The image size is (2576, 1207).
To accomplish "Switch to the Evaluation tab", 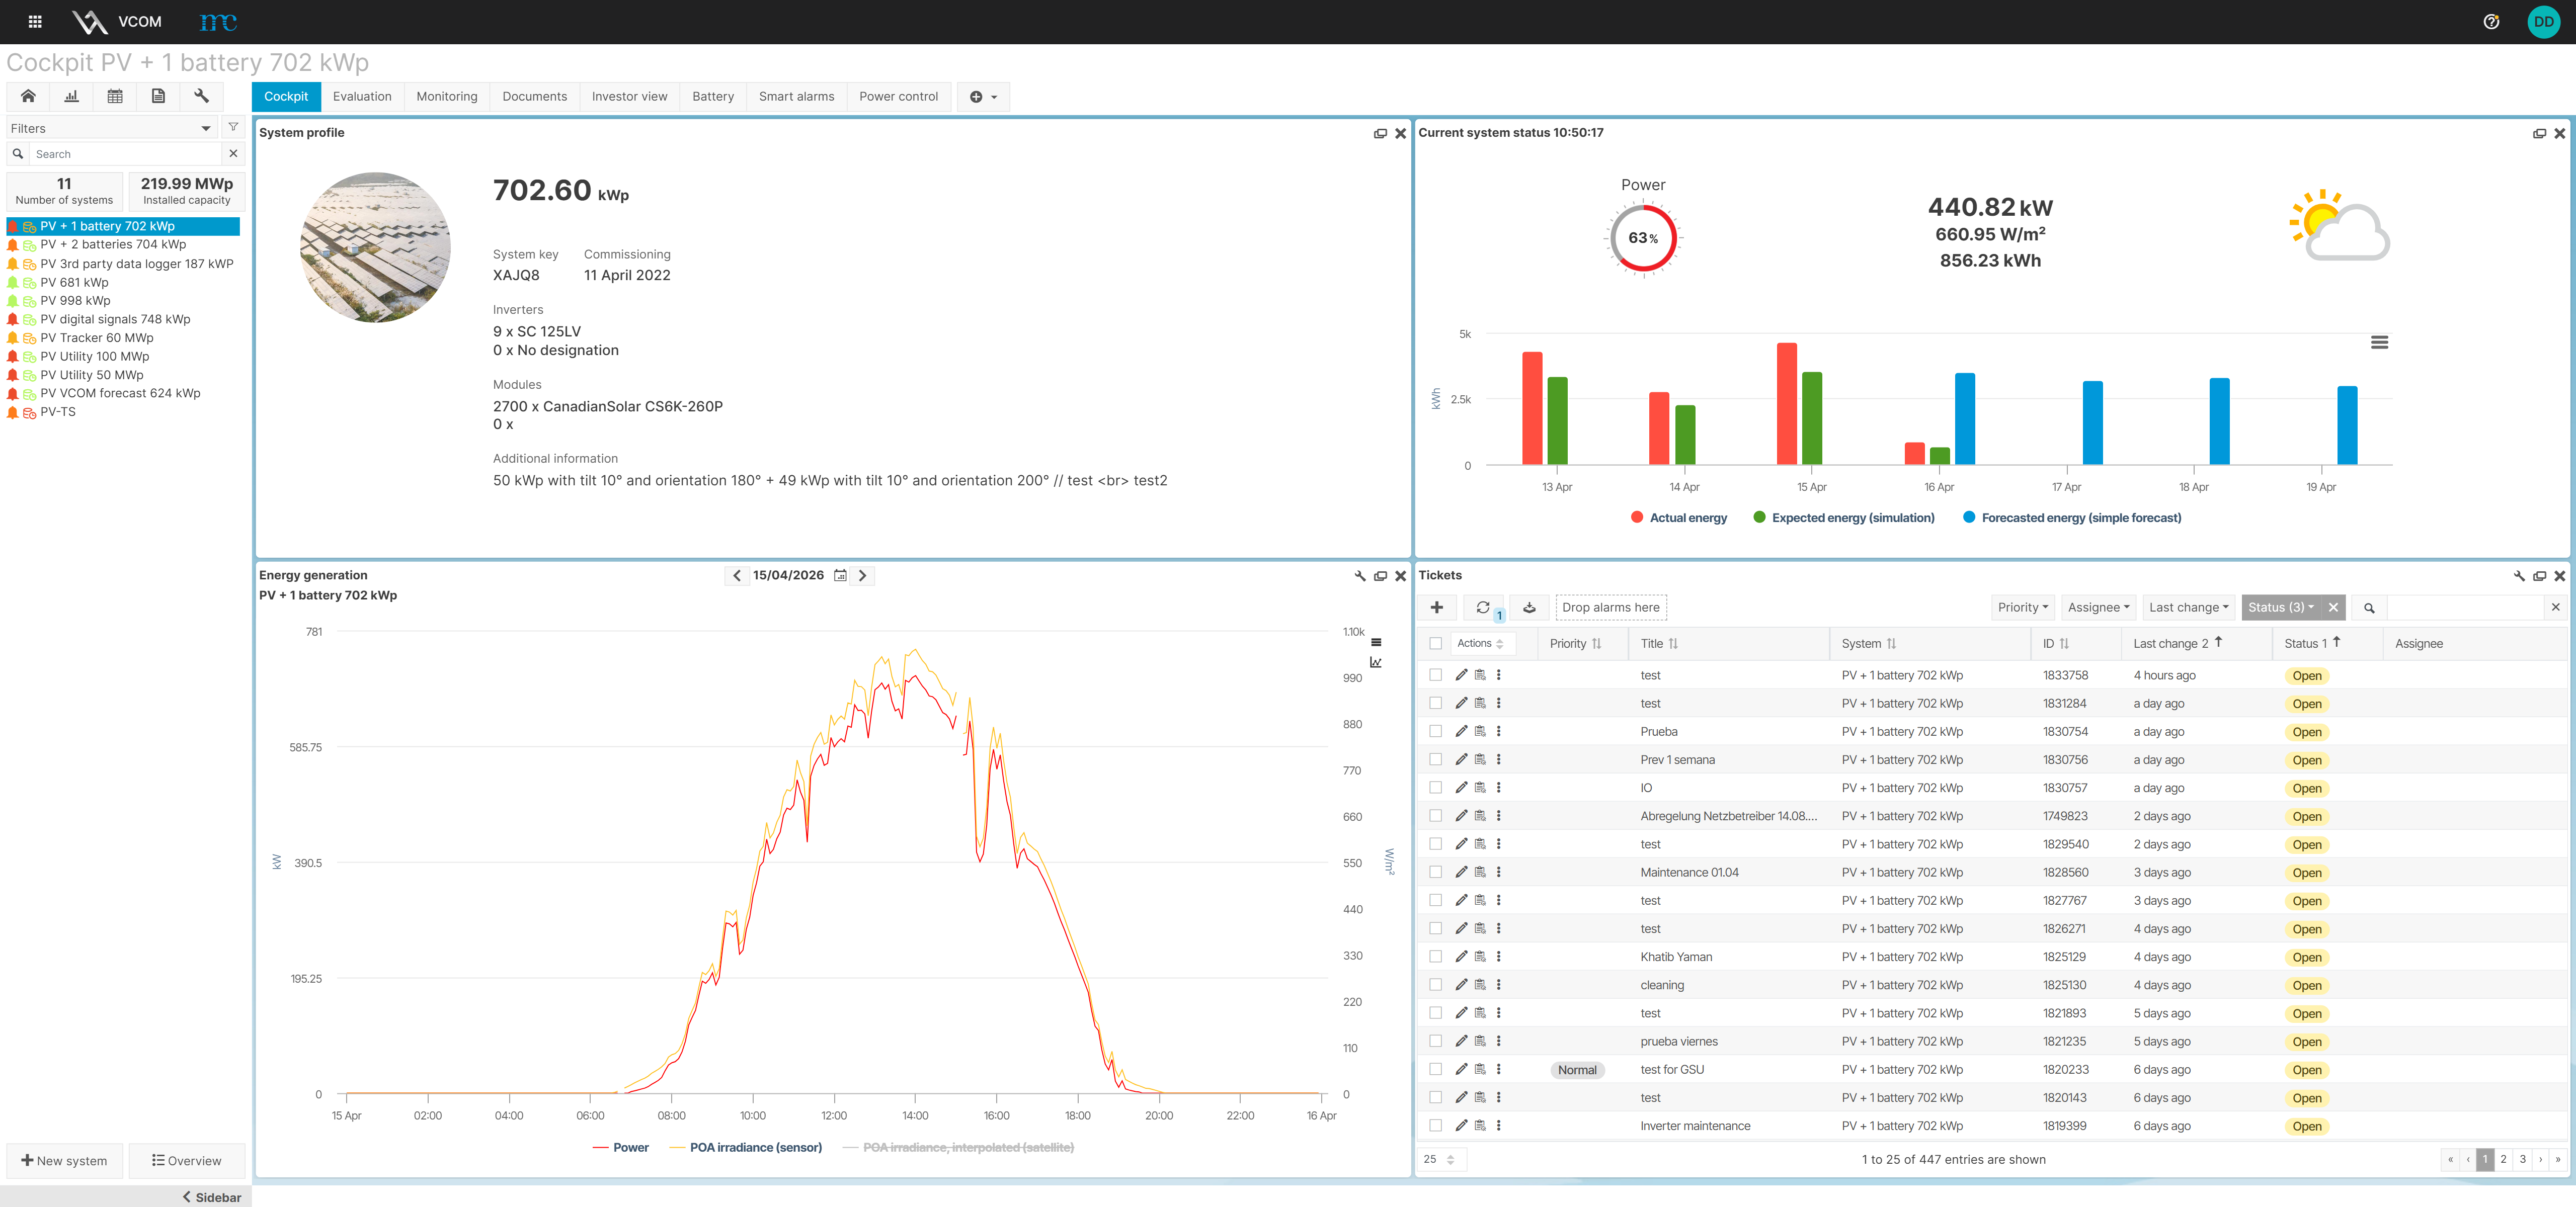I will (x=362, y=97).
